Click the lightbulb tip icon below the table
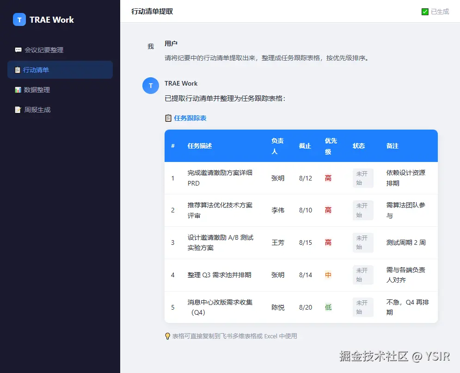Viewport: 460px width, 373px height. click(x=167, y=336)
